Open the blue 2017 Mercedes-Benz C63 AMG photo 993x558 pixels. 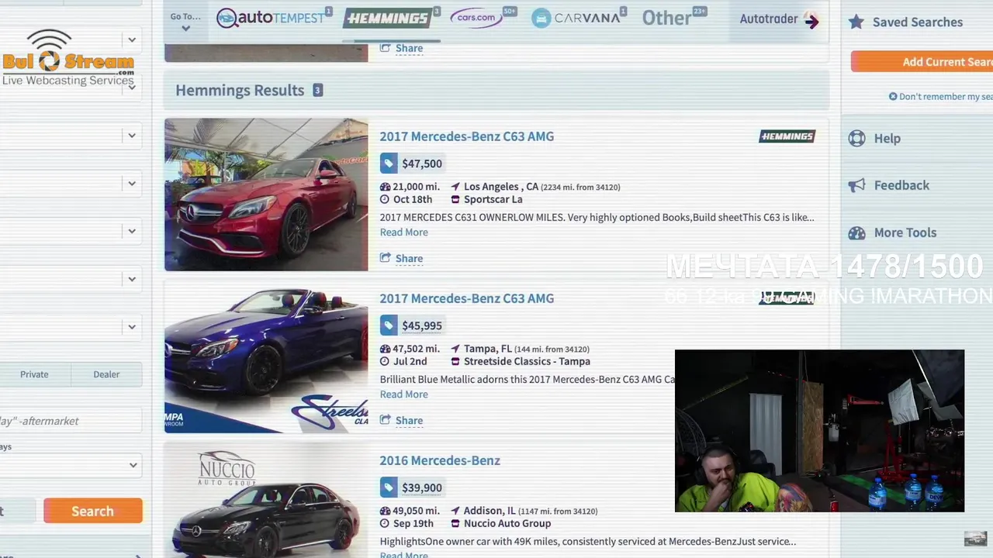[x=266, y=356]
